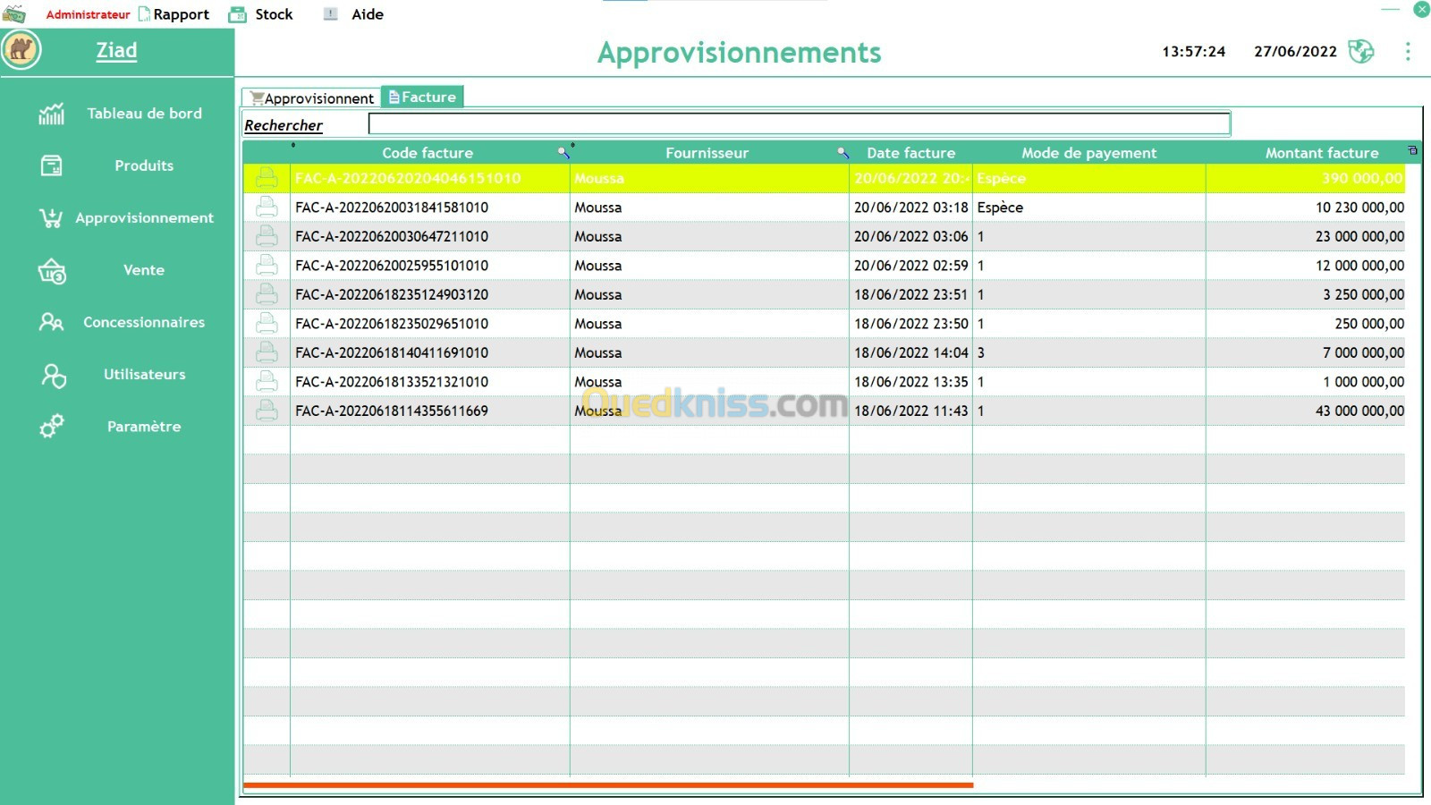
Task: Click the orange horizontal scrollbar
Action: (608, 785)
